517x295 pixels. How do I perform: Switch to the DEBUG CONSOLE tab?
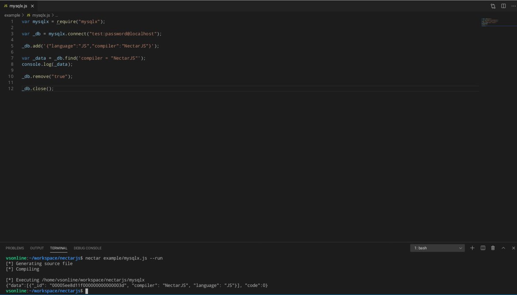point(87,248)
